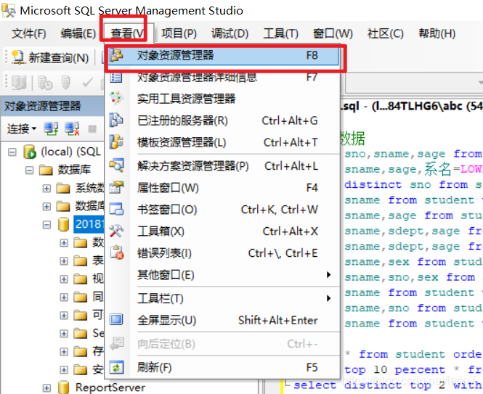Open 工具箱(X) from the menu
Viewport: 483px width, 394px height.
[223, 231]
